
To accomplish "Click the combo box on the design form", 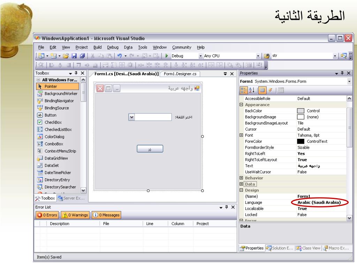I will pos(150,117).
